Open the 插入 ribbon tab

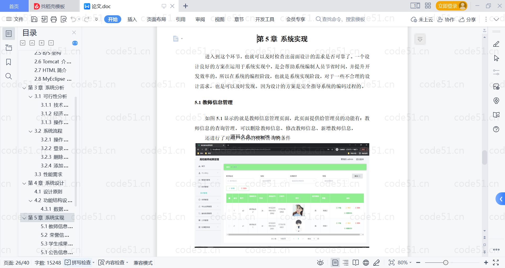pos(132,19)
